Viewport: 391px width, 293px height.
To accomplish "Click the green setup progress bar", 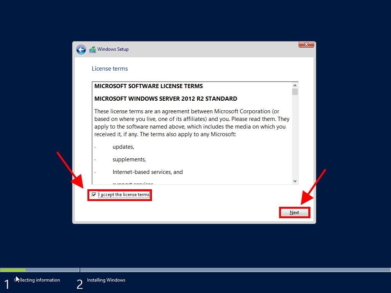I will click(x=13, y=270).
